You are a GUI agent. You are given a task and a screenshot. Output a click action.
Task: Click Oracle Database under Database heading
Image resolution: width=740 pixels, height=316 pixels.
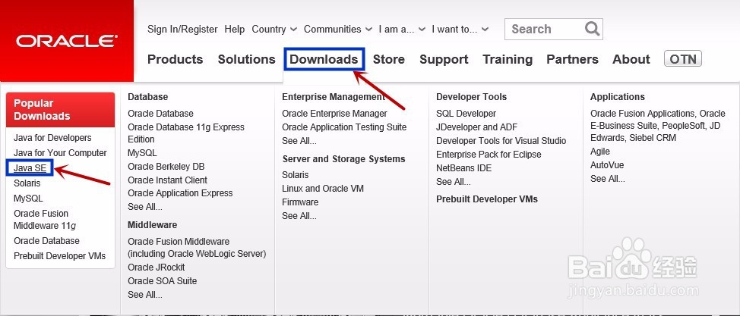[x=160, y=114]
